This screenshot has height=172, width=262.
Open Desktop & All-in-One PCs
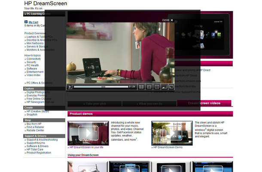point(42,40)
